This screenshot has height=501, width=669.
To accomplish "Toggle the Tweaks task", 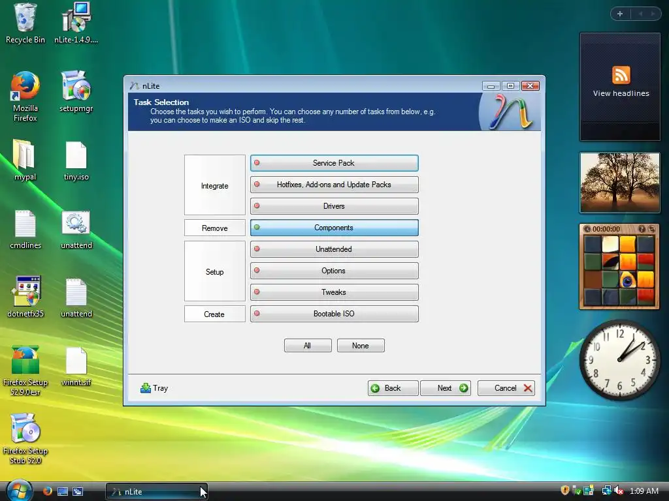I will 334,292.
